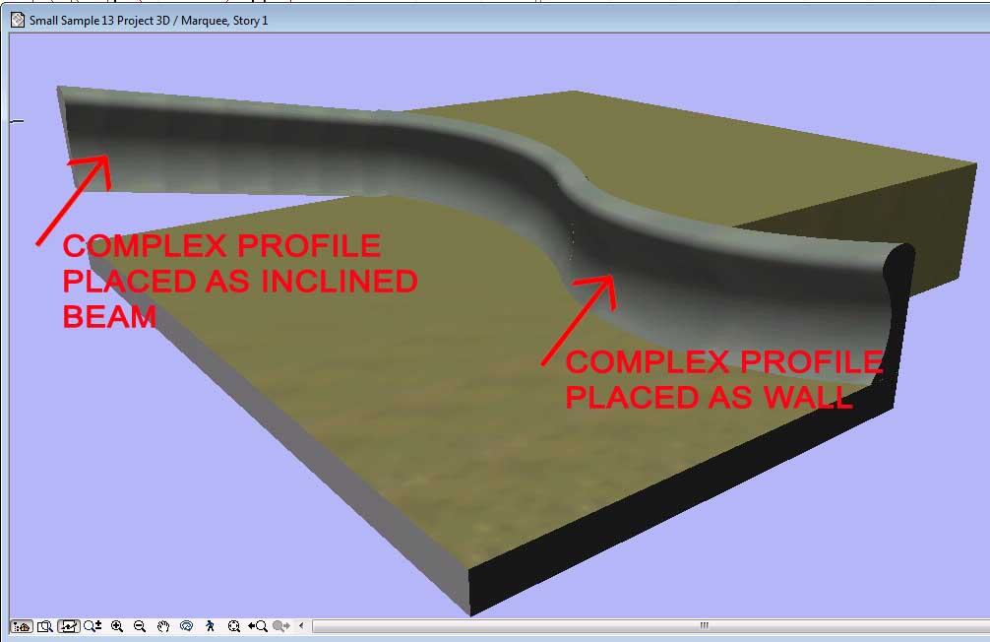Click the Fit in Window icon
Screen dimensions: 990x642
coord(232,626)
